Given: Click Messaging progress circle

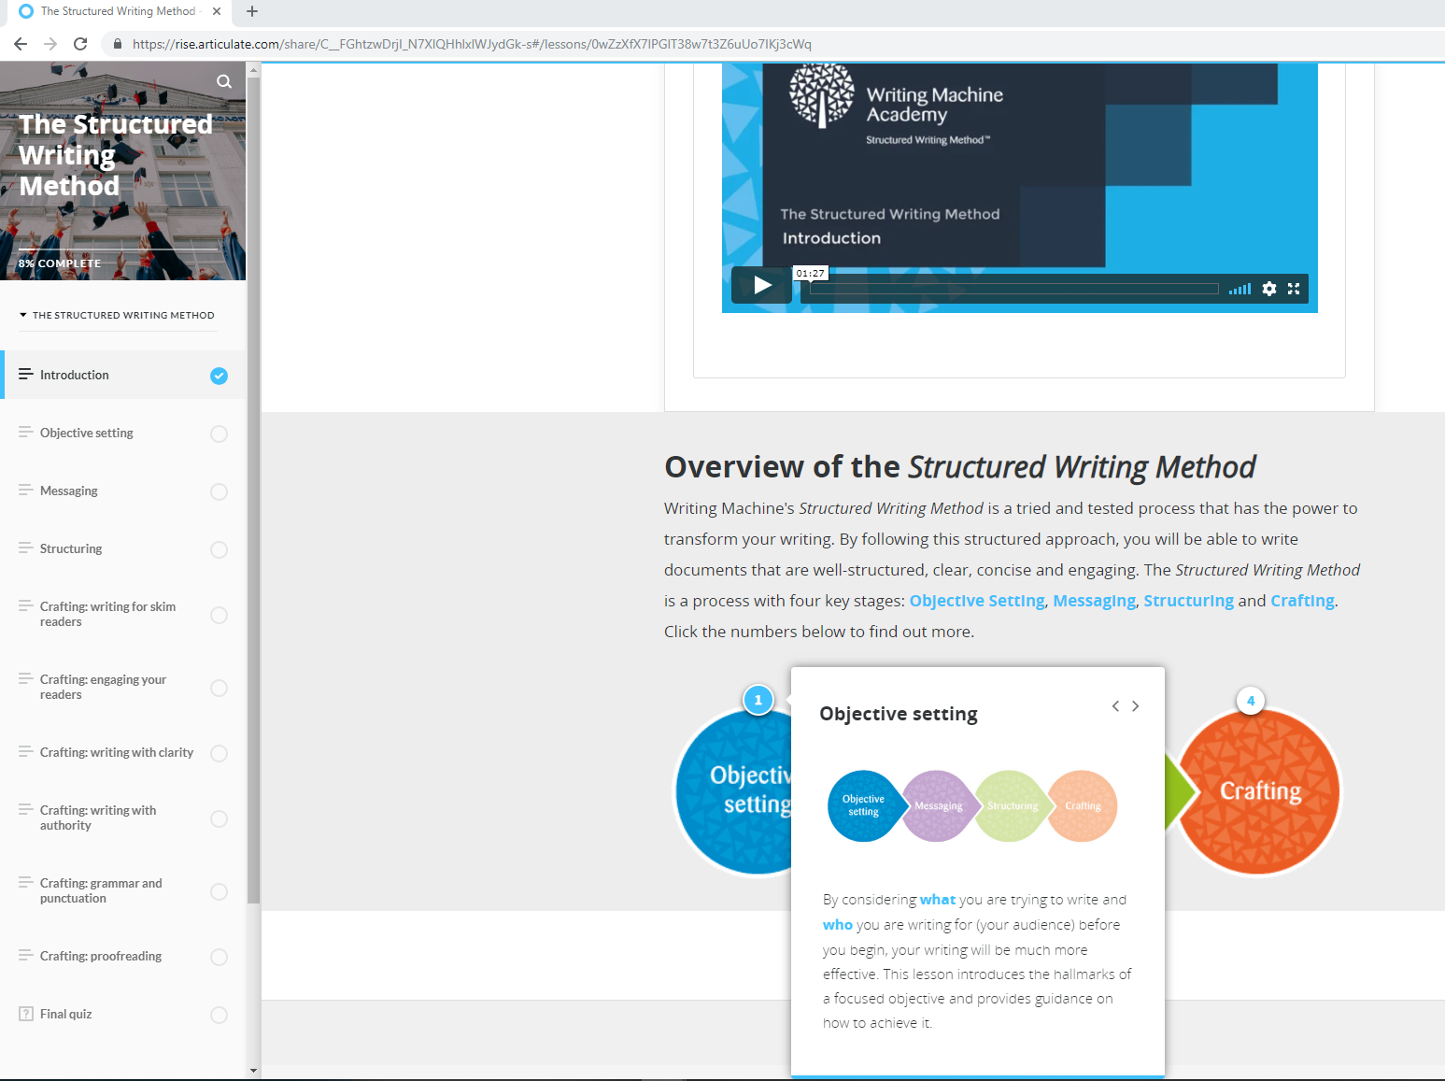Looking at the screenshot, I should coord(219,491).
